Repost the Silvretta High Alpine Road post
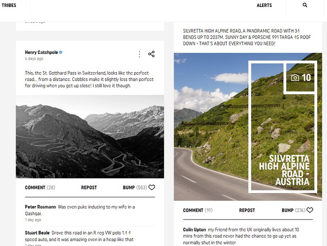 point(247,210)
